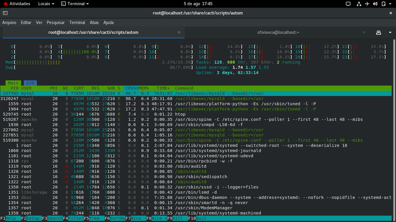Switch to htop Main tab
Viewport: 396px width, 222px height.
[x=13, y=83]
